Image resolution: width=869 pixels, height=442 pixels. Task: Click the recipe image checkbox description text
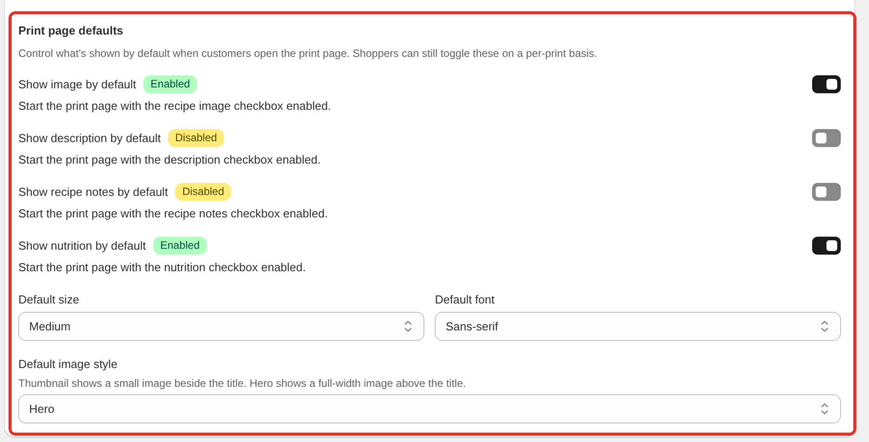pyautogui.click(x=174, y=106)
